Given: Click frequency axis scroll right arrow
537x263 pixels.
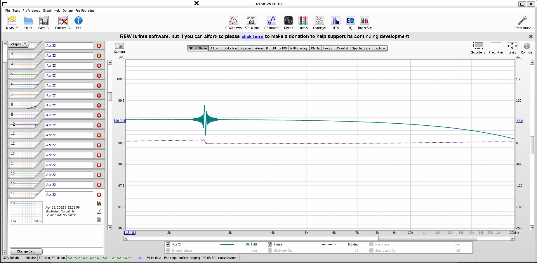Looking at the screenshot, I should click(x=512, y=238).
